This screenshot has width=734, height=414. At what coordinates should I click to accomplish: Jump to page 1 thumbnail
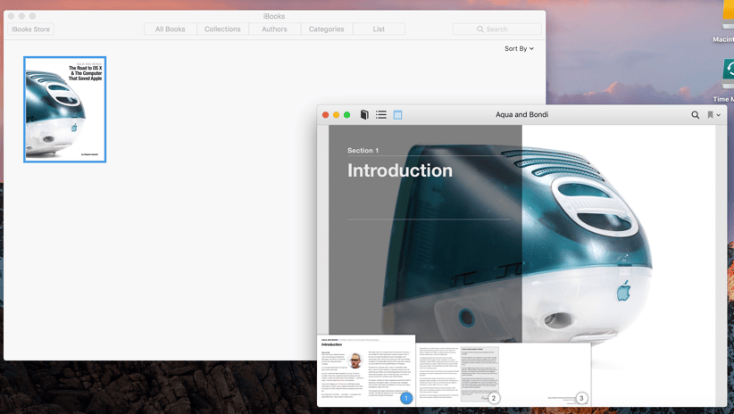pyautogui.click(x=366, y=370)
